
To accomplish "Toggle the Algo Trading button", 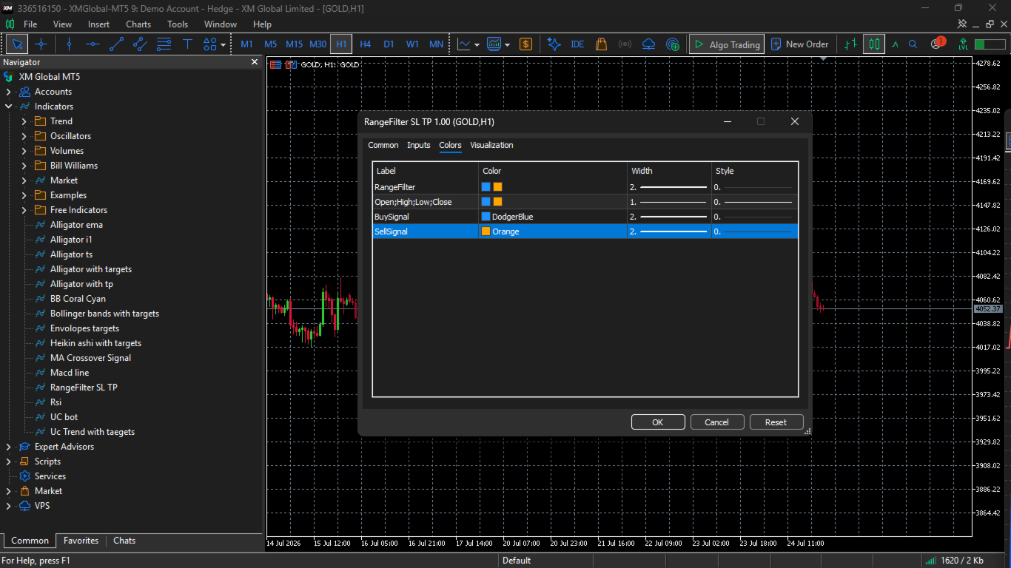I will pyautogui.click(x=726, y=44).
